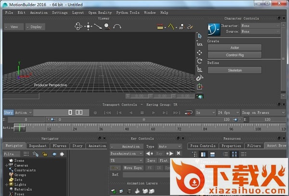Toggle the Navigator padlock lock icon
The height and width of the screenshot is (196, 289).
tap(44, 154)
